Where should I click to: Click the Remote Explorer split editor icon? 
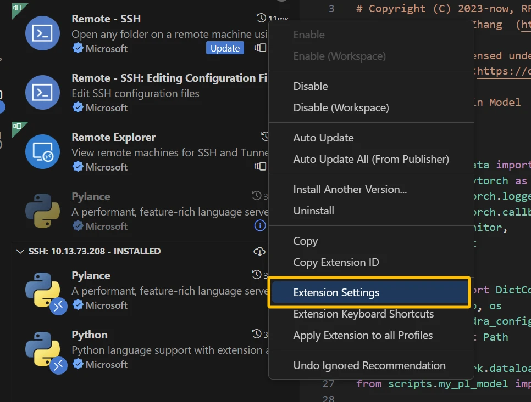click(260, 166)
